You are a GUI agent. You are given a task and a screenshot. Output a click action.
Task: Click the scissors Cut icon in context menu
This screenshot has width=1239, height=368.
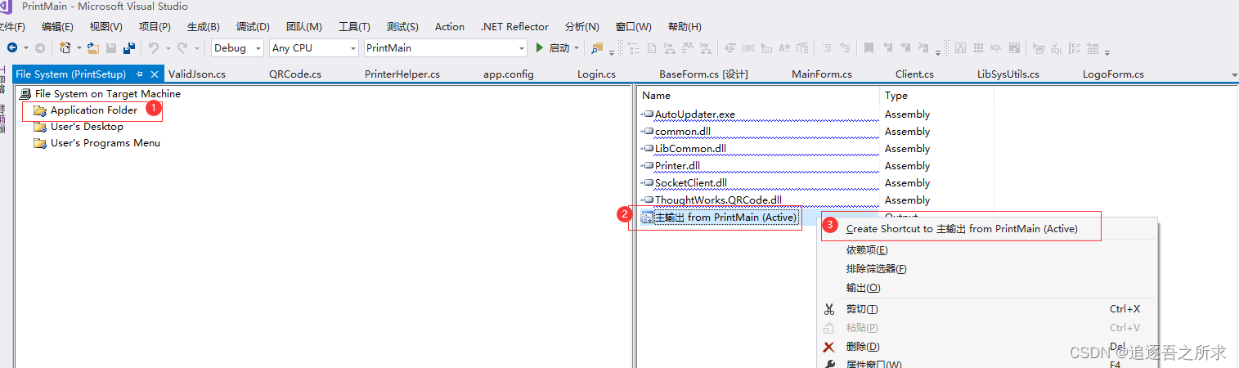tap(829, 309)
